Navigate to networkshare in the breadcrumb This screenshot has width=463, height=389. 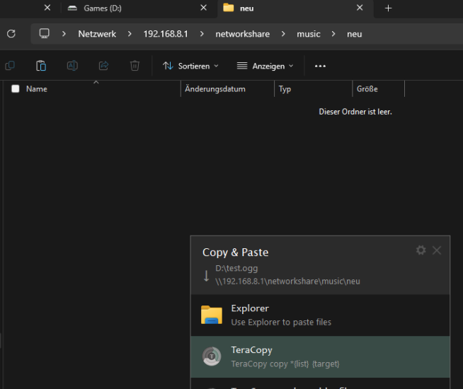pyautogui.click(x=242, y=34)
